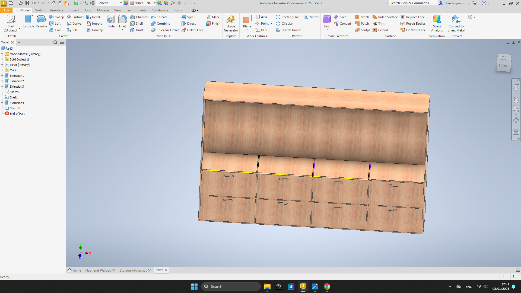The height and width of the screenshot is (293, 521).
Task: Open Chrome from the taskbar
Action: coord(327,286)
